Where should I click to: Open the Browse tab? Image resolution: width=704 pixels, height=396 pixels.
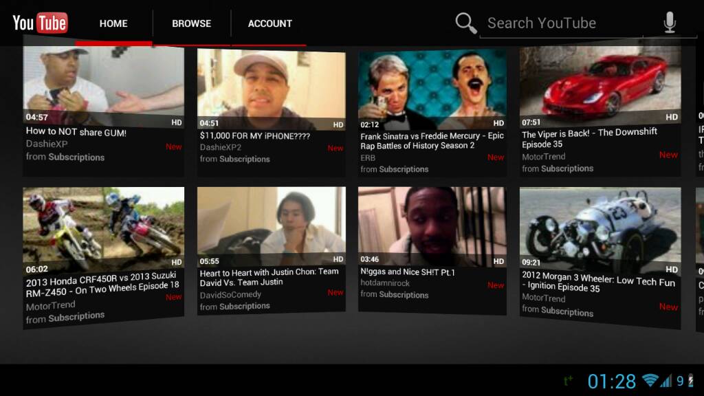point(191,23)
